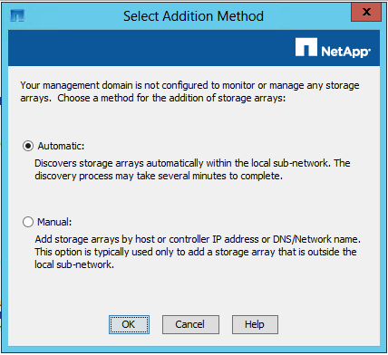This screenshot has height=355, width=388.
Task: Open Help for addition methods
Action: [x=255, y=324]
